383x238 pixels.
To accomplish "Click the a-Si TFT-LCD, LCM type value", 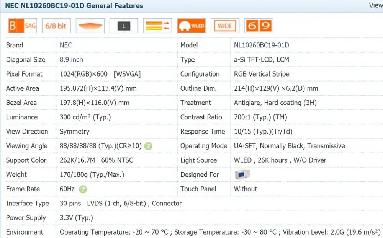I will click(x=261, y=60).
